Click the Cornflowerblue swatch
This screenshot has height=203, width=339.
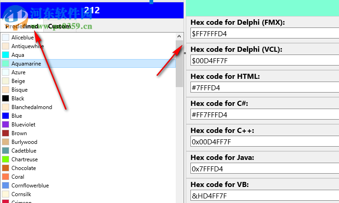click(x=6, y=185)
